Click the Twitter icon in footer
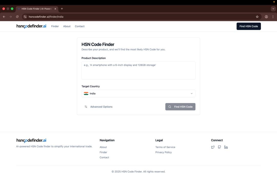This screenshot has width=277, height=179. pyautogui.click(x=213, y=147)
